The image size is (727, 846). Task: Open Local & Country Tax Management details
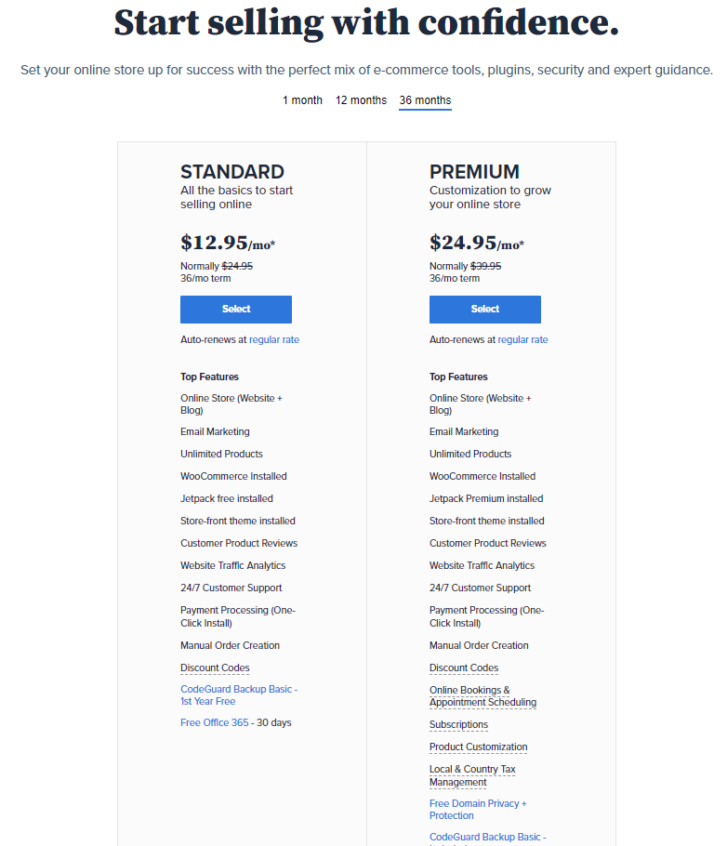472,774
